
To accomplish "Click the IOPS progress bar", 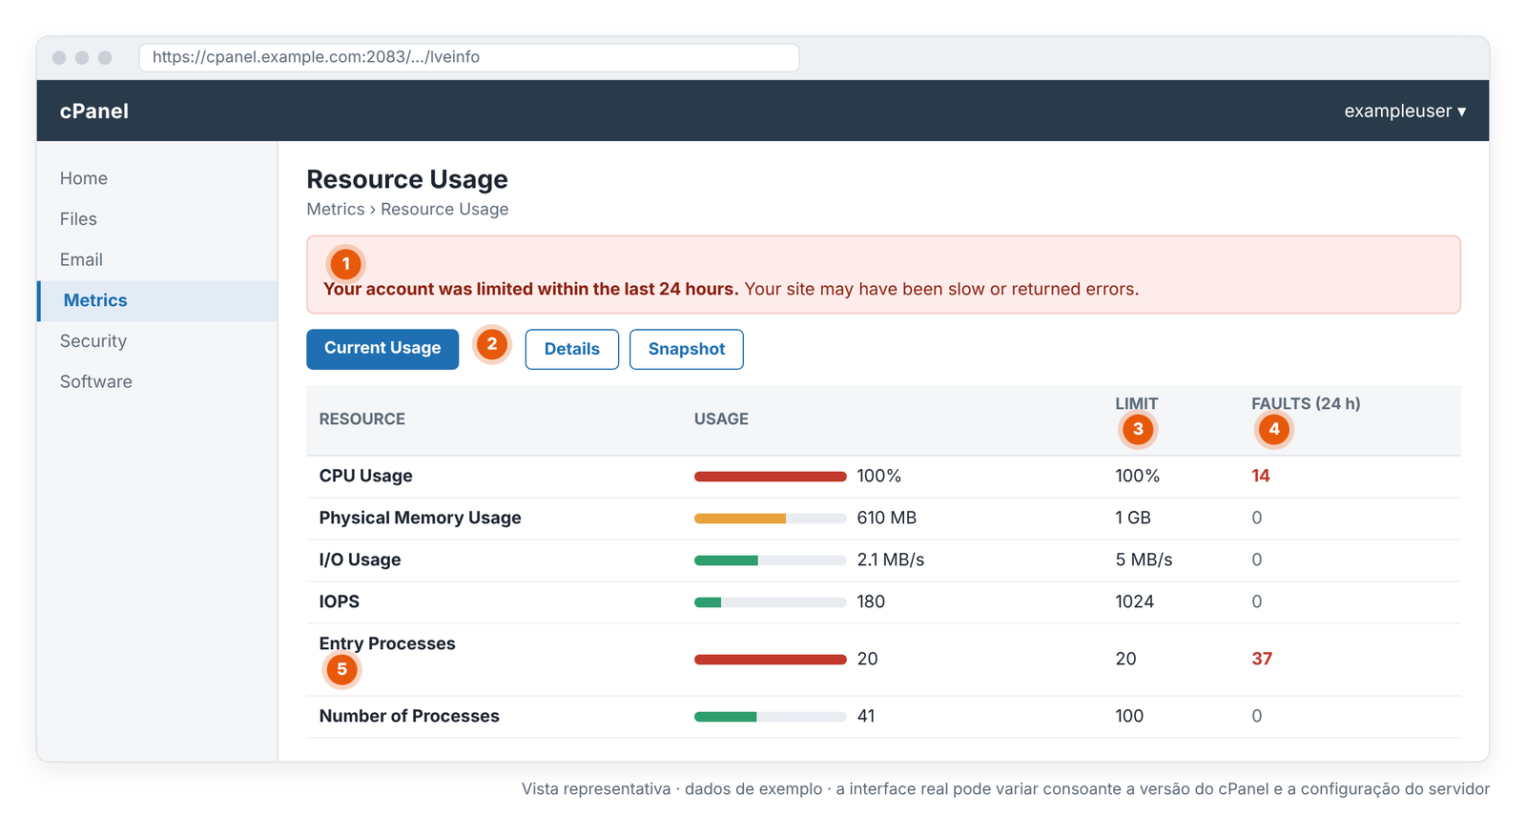I will coord(771,602).
